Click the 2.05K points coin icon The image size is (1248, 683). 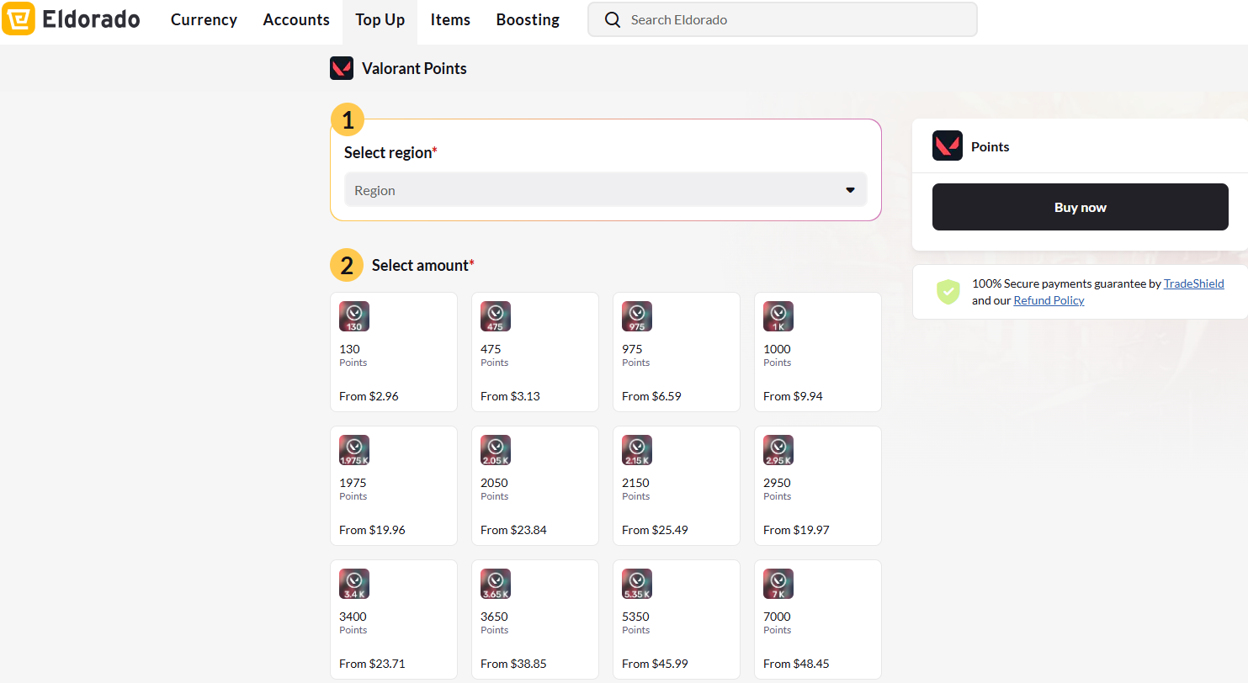[496, 450]
